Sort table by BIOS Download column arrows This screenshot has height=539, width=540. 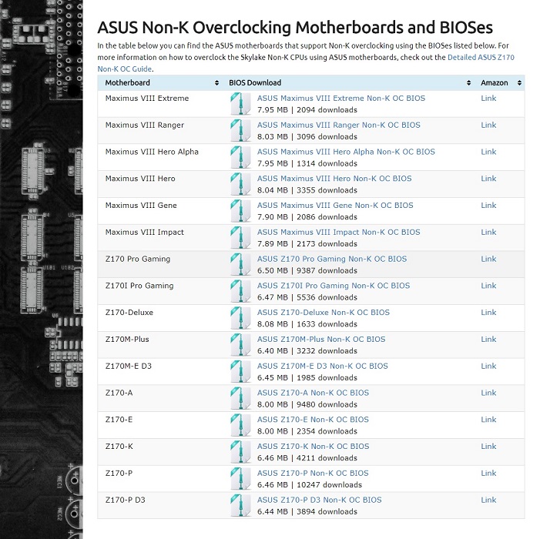click(468, 82)
